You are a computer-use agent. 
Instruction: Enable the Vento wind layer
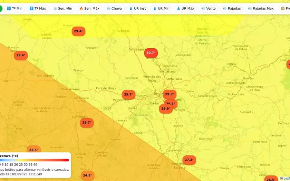point(208,8)
